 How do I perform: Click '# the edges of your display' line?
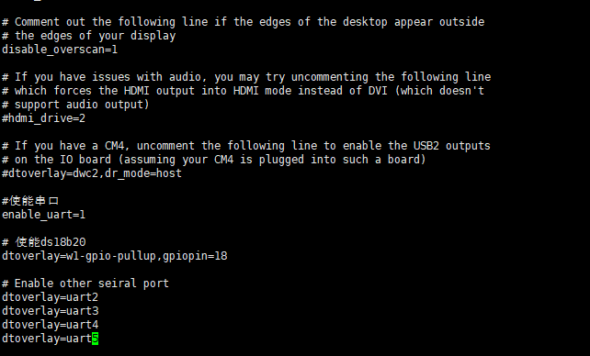point(89,36)
